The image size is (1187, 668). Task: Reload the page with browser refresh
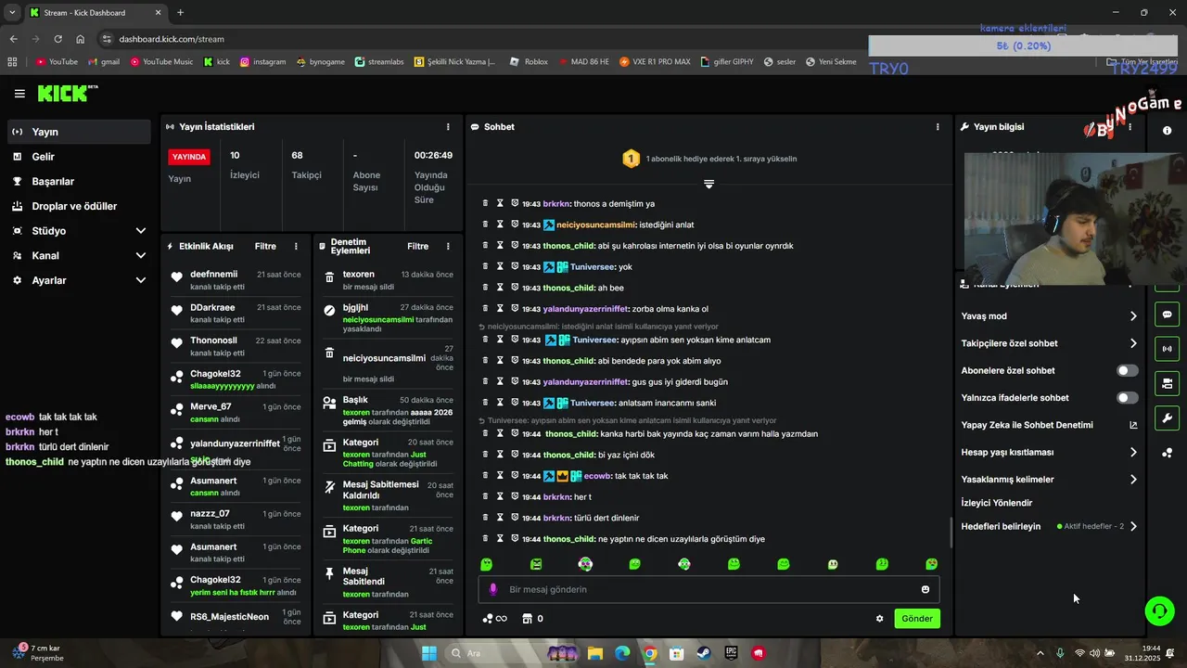click(57, 39)
